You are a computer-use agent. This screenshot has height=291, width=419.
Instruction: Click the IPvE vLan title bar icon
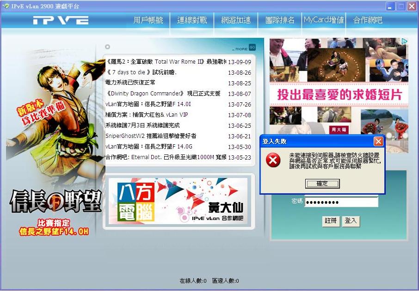[6, 6]
